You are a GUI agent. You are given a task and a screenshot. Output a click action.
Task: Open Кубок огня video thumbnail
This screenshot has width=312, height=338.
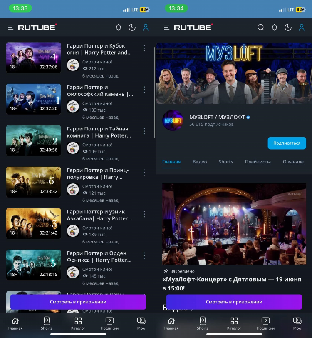click(x=34, y=58)
